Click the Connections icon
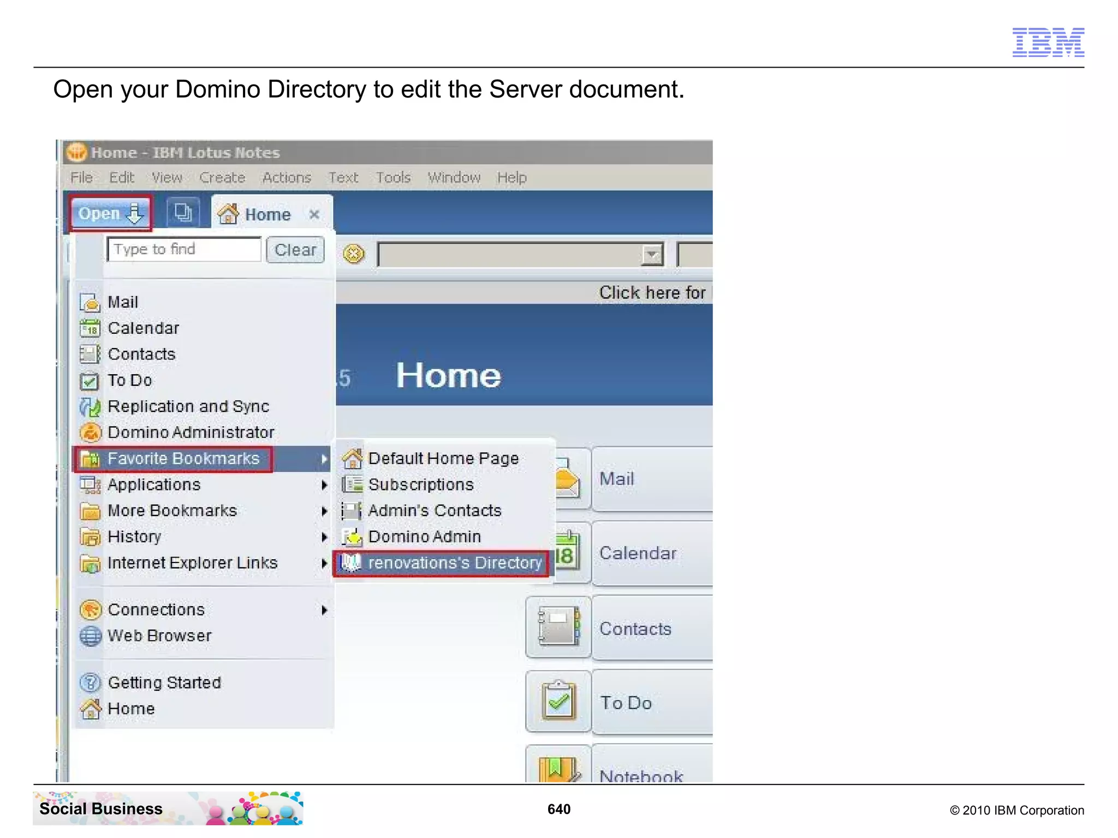 [x=90, y=609]
